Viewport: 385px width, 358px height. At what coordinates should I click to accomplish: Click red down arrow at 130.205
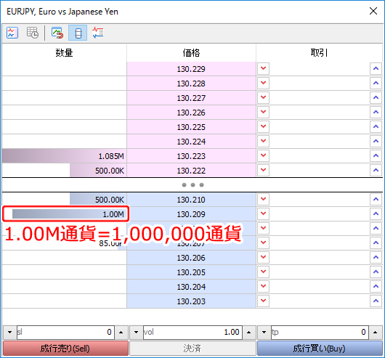pos(264,272)
